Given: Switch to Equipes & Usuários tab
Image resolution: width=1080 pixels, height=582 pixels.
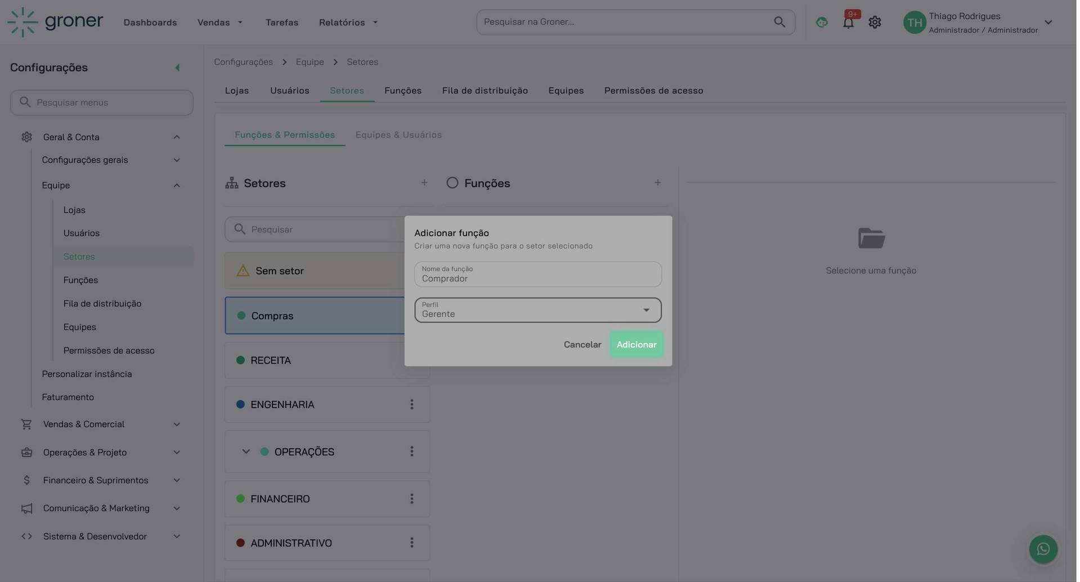Looking at the screenshot, I should tap(398, 135).
